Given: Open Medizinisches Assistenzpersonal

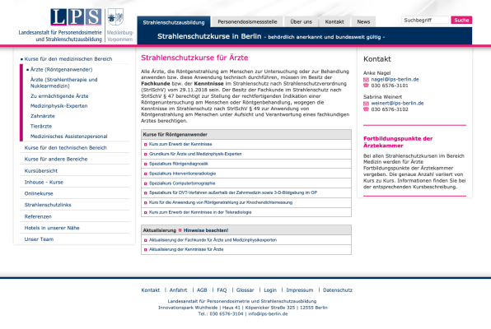Looking at the screenshot, I should [69, 137].
